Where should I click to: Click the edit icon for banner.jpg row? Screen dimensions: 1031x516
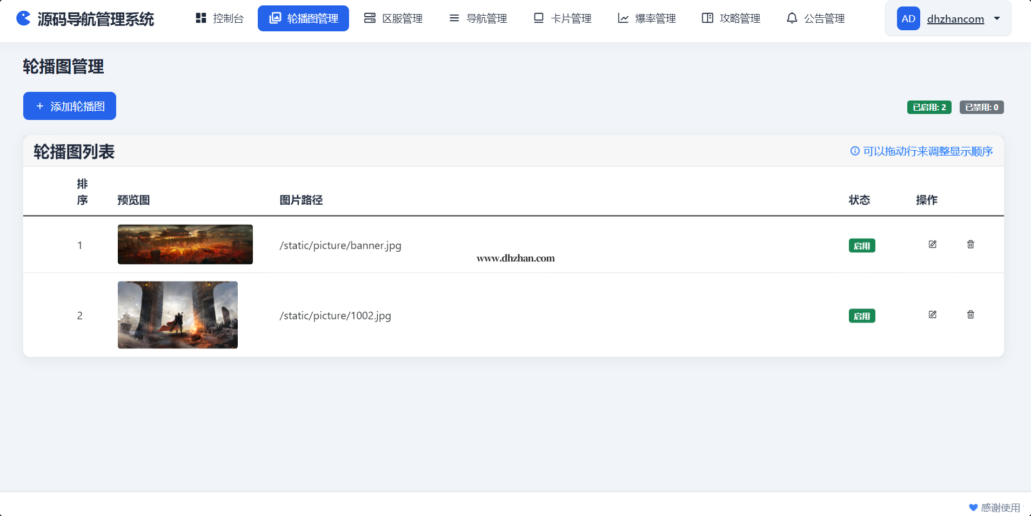point(932,245)
